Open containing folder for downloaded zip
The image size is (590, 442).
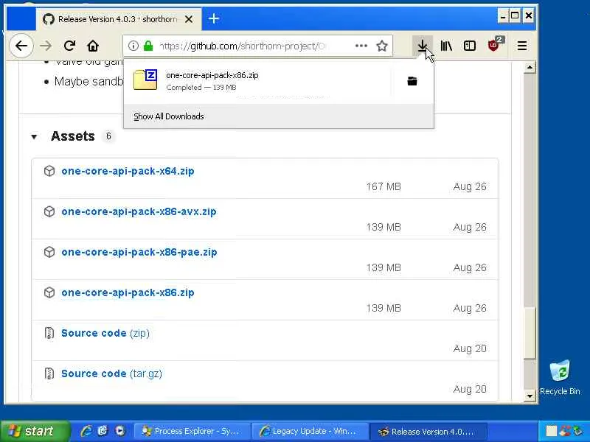point(412,81)
